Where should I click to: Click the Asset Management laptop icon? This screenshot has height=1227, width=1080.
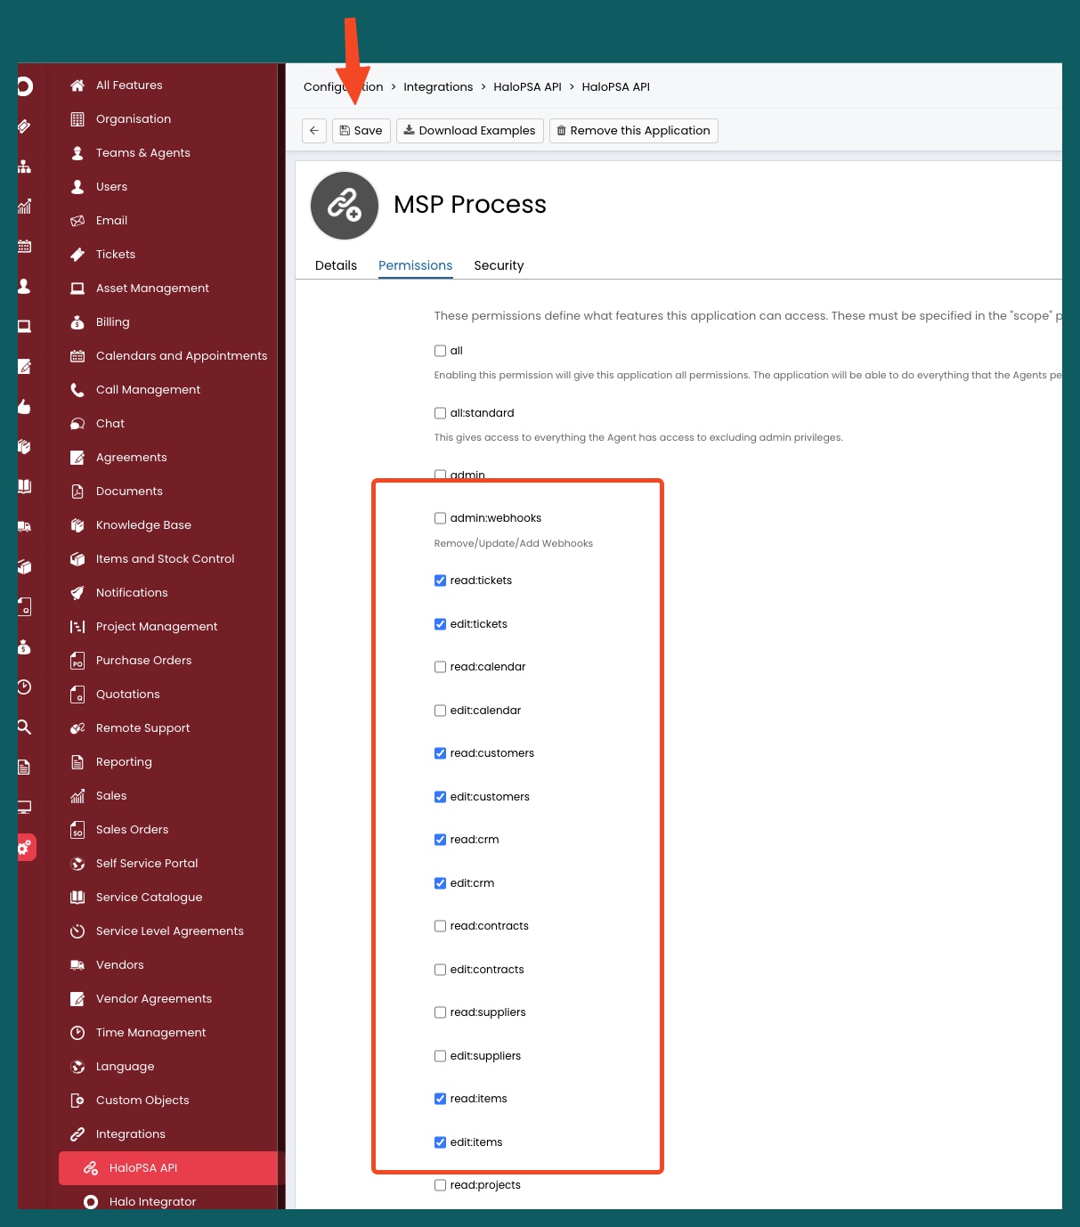pos(77,288)
